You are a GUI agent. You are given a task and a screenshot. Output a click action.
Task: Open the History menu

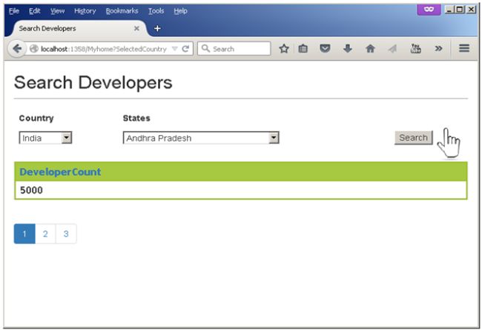tap(85, 11)
